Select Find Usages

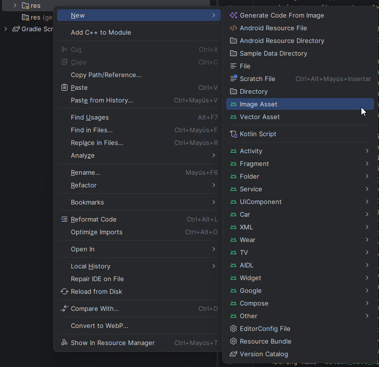(139, 117)
